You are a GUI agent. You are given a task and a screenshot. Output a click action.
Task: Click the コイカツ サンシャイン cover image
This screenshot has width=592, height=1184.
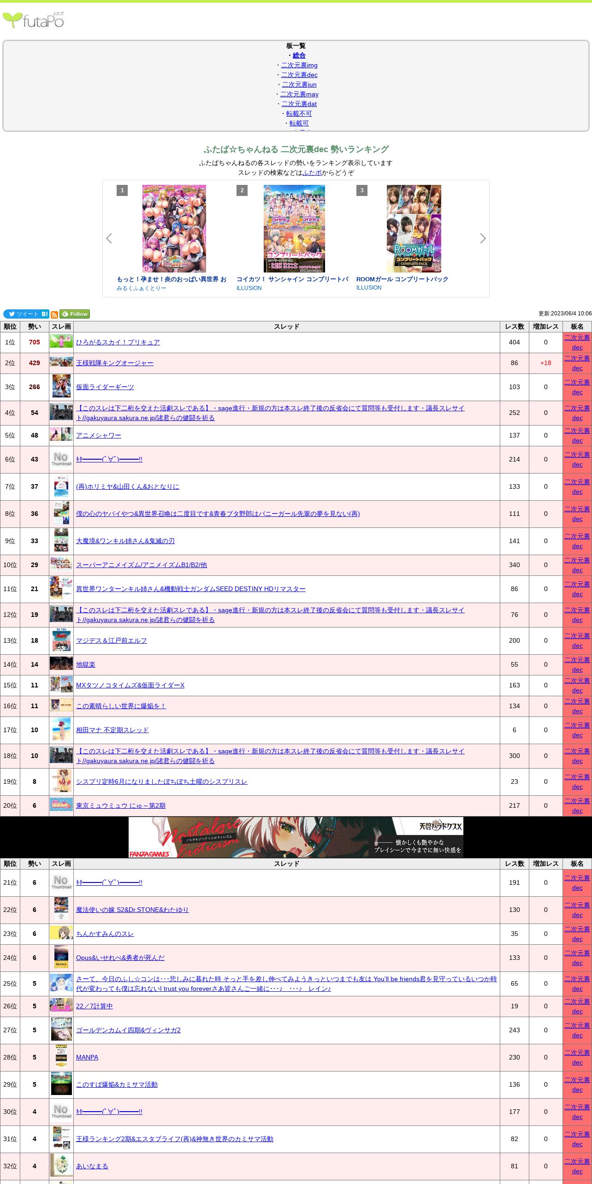(294, 229)
